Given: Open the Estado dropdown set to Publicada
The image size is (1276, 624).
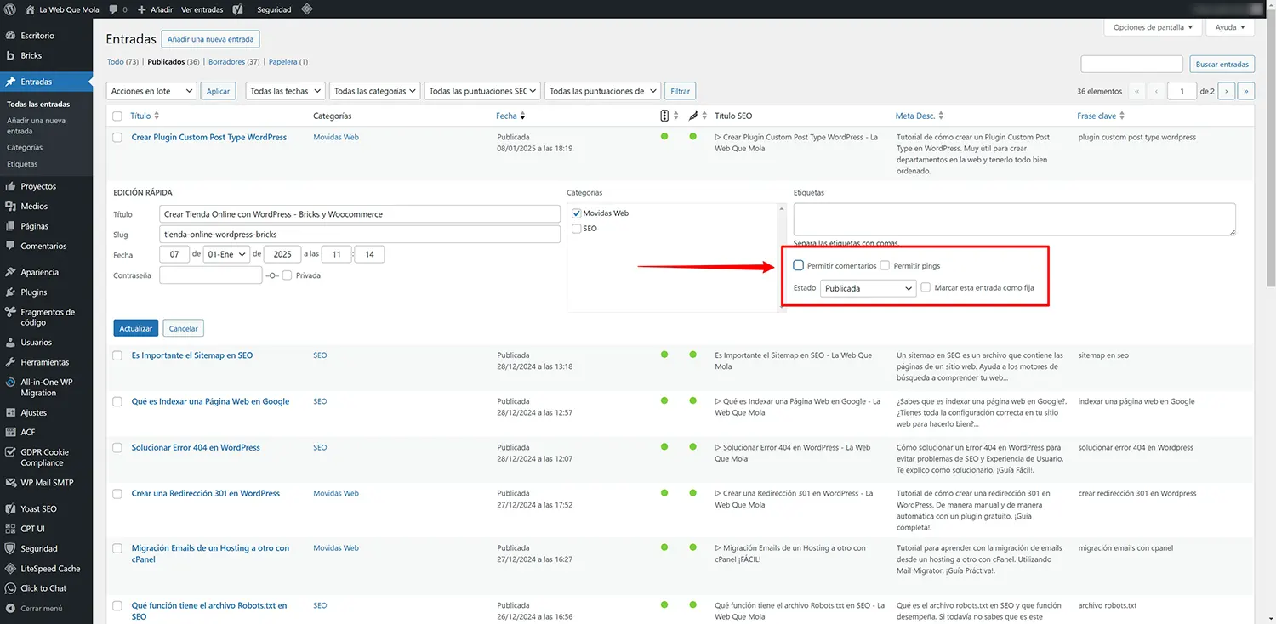Looking at the screenshot, I should [868, 288].
